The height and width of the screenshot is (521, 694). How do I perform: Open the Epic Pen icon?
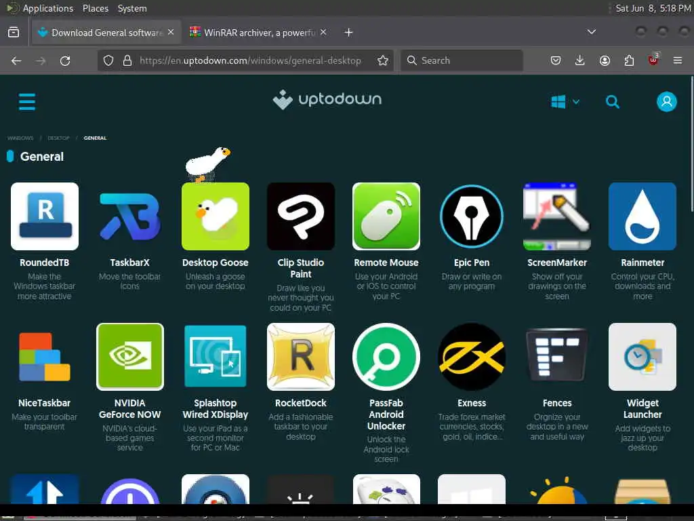[472, 216]
